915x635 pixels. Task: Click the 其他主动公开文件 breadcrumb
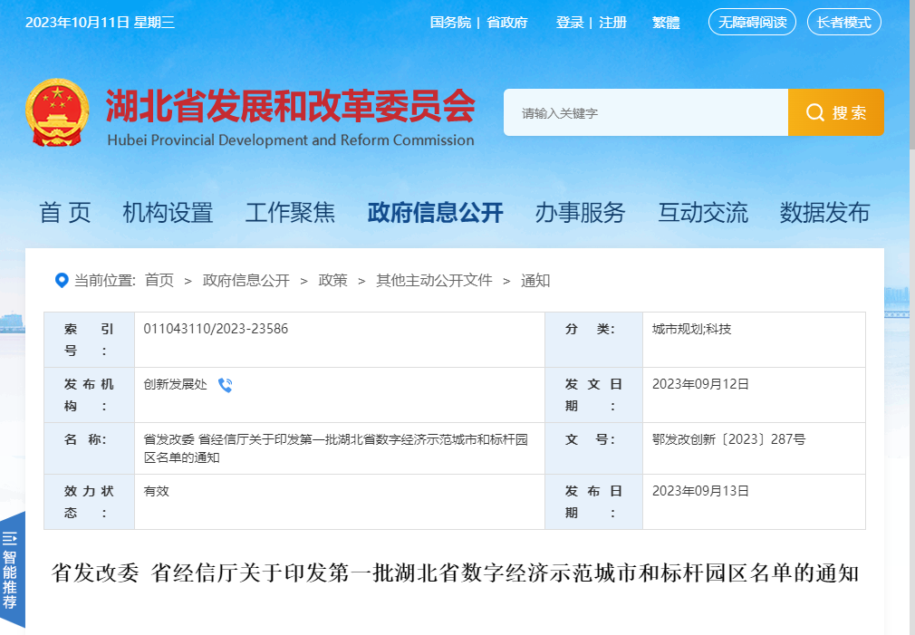pyautogui.click(x=434, y=281)
